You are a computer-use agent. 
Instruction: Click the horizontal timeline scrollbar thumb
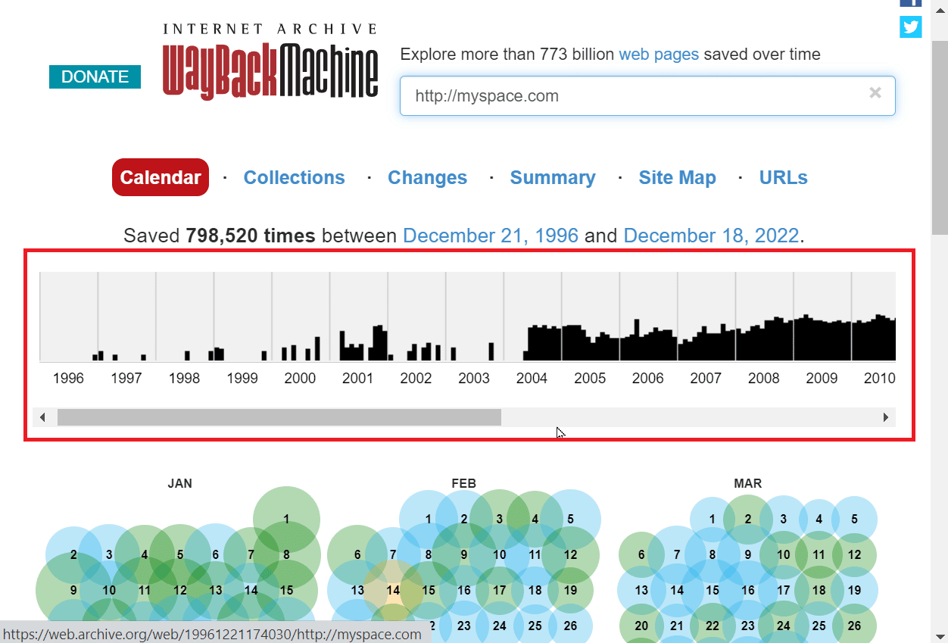(x=279, y=417)
